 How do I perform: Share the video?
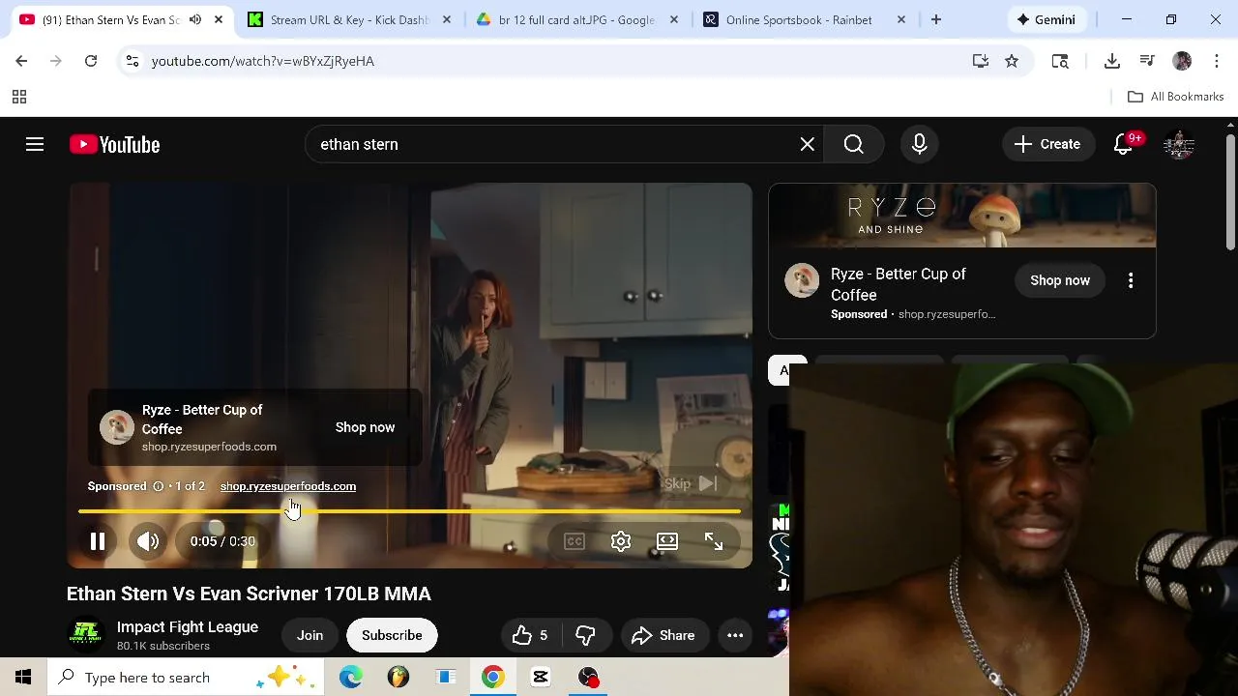click(663, 635)
